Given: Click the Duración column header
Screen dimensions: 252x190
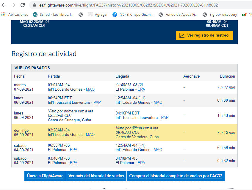Looking at the screenshot, I should (x=227, y=76).
